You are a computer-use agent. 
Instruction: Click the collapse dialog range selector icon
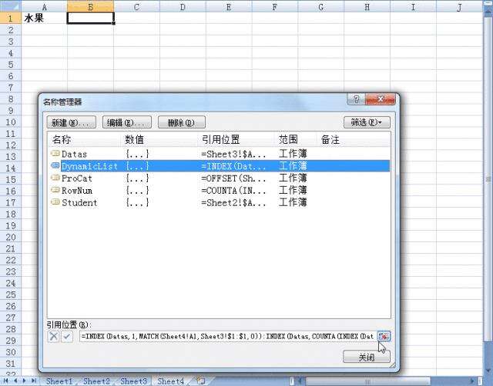tap(384, 337)
